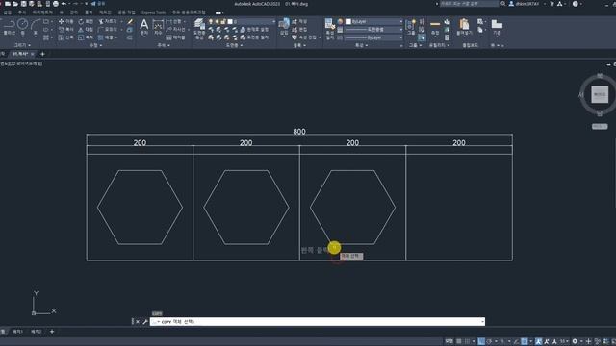
Task: Toggle object snap in status bar
Action: (x=524, y=341)
